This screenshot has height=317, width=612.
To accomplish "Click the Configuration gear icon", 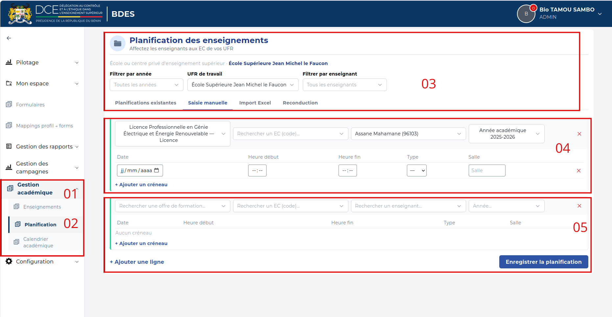I will click(x=9, y=261).
